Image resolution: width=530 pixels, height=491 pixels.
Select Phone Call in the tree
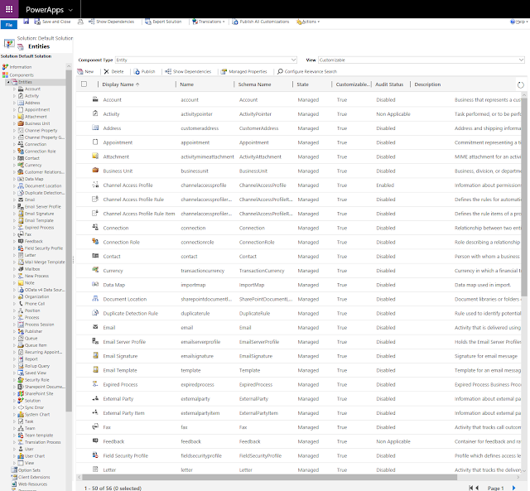point(35,303)
